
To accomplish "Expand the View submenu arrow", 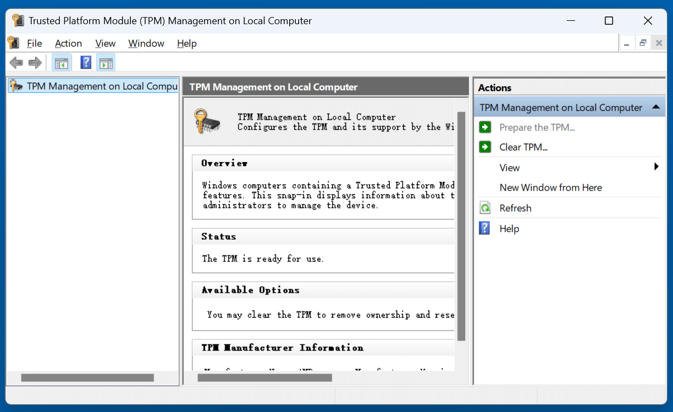I will pyautogui.click(x=656, y=167).
